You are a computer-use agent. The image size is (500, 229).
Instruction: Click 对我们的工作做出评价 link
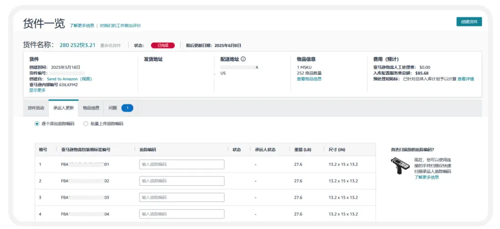120,25
